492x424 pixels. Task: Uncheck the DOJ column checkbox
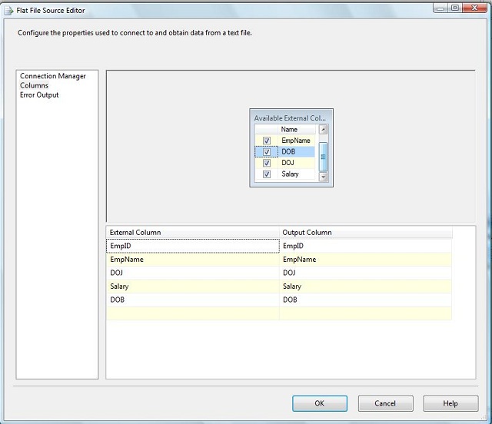(267, 164)
